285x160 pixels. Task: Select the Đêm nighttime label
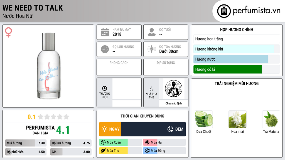click(x=179, y=129)
